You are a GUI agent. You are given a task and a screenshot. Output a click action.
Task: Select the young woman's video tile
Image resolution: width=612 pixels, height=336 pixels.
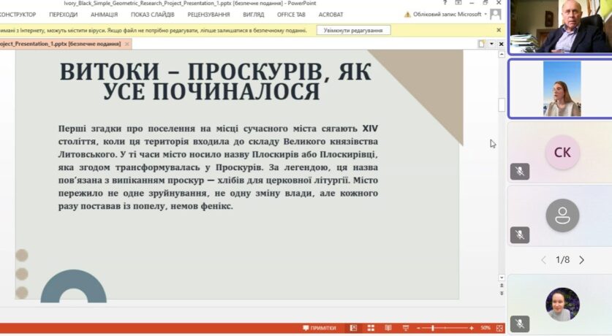562,88
